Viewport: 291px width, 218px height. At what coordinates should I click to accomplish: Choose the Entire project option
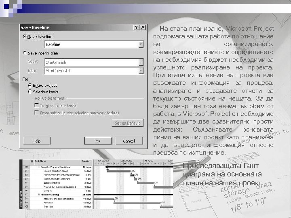(x=30, y=85)
